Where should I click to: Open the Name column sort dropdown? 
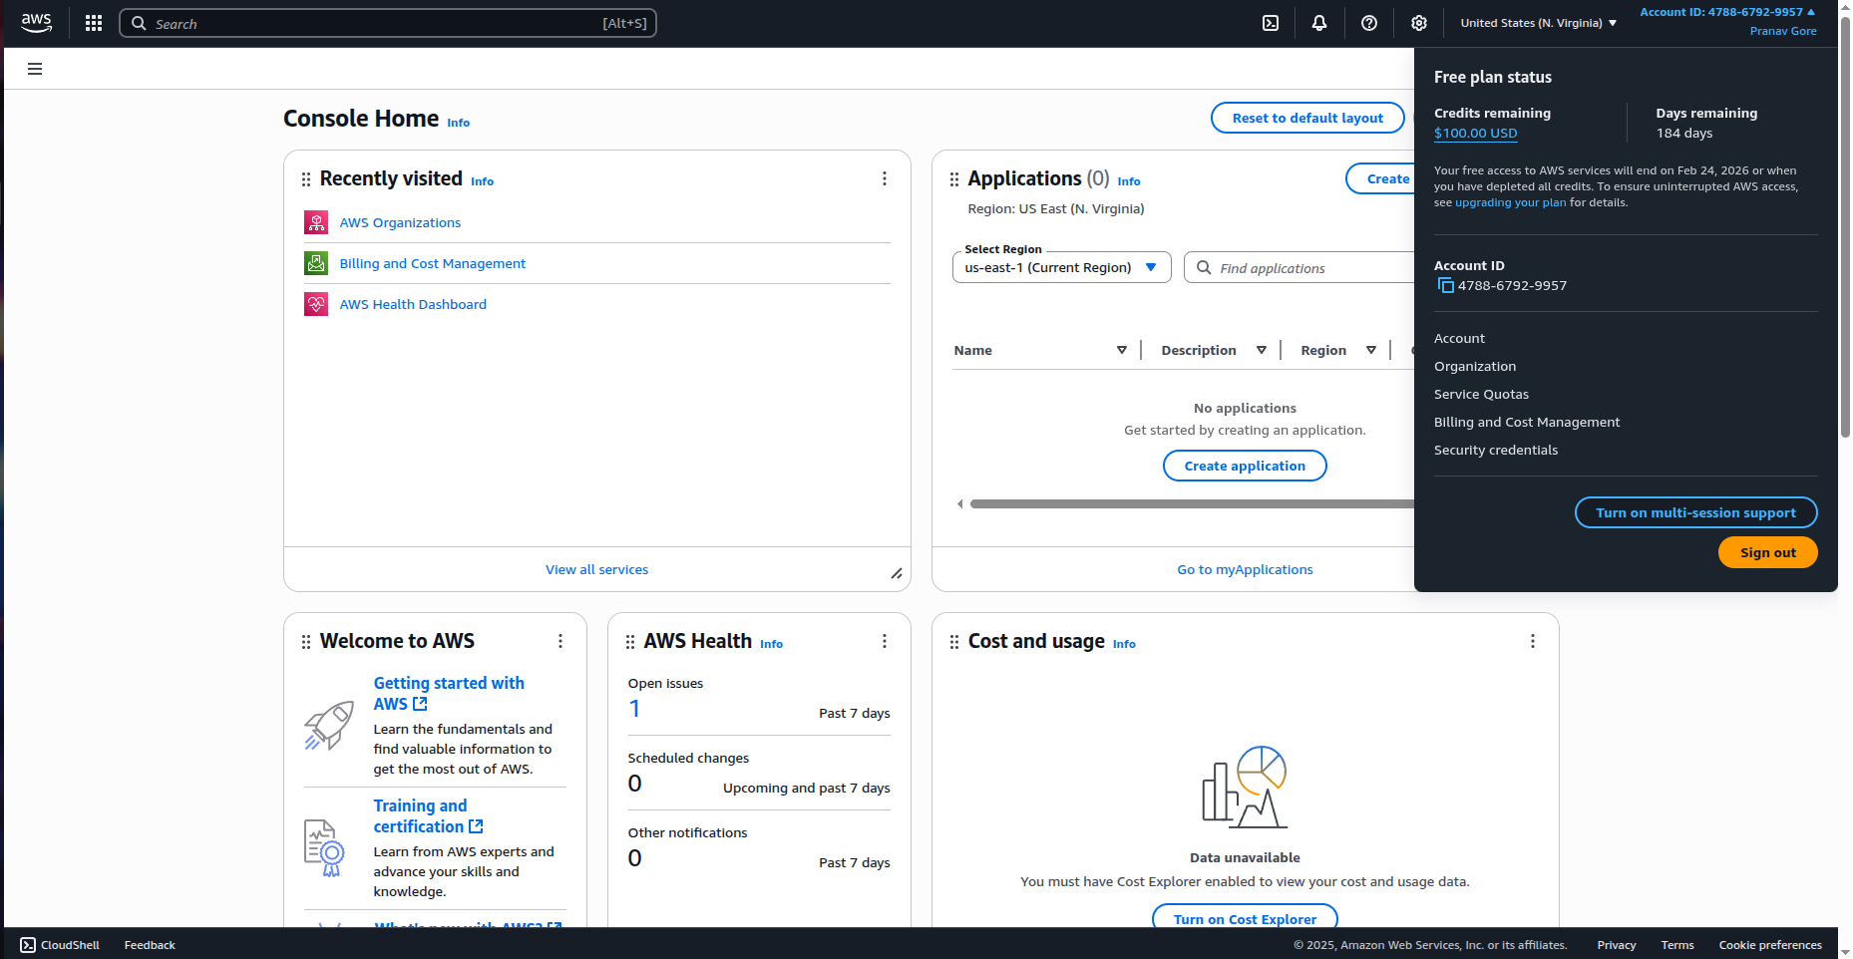click(1122, 350)
